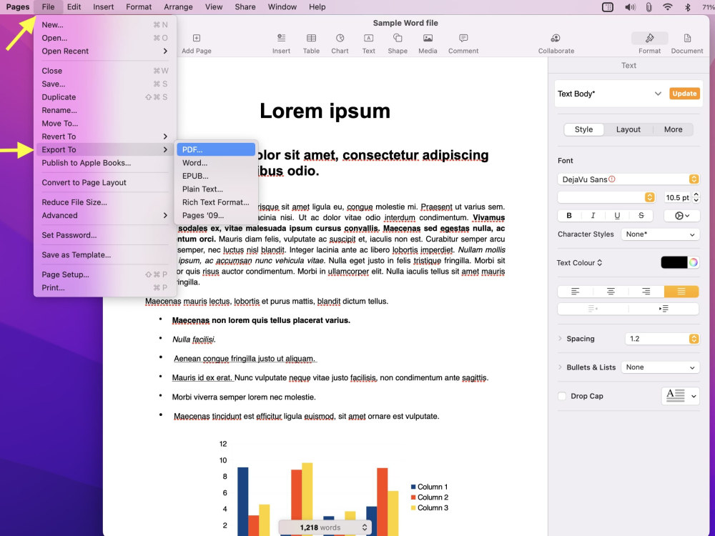Click the Update style button
The width and height of the screenshot is (715, 536).
[x=684, y=94]
